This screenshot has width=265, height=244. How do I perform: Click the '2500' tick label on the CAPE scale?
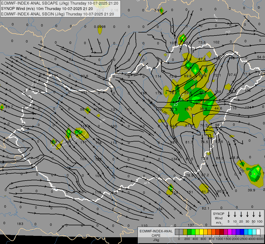point(244,239)
